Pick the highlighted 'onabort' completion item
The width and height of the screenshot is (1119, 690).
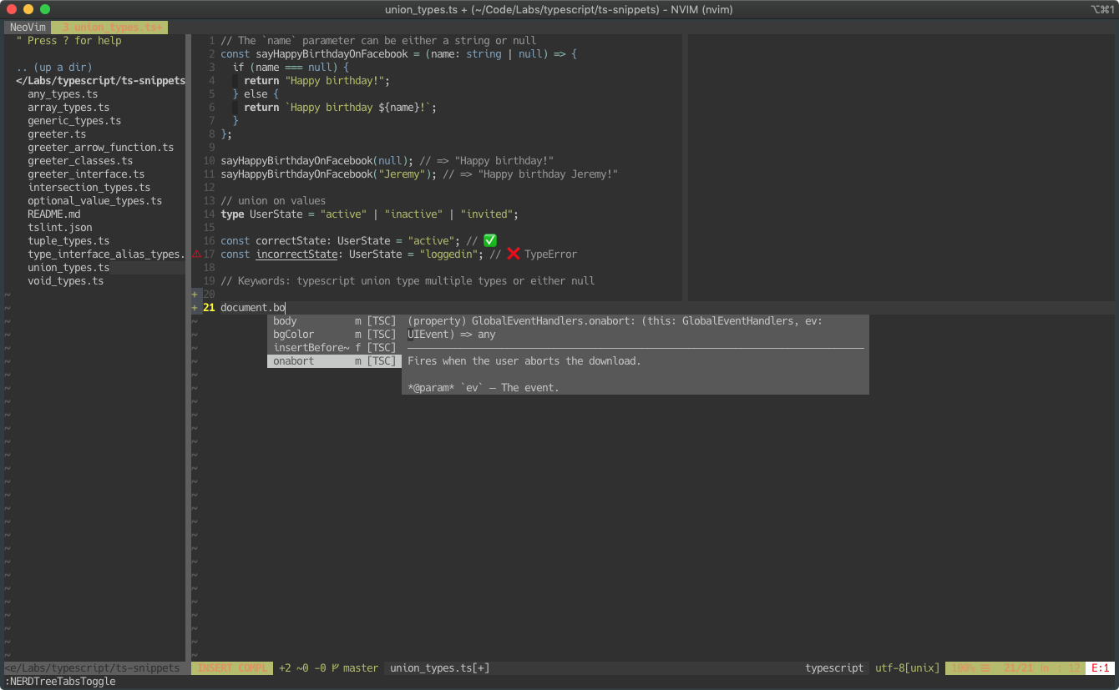point(334,361)
